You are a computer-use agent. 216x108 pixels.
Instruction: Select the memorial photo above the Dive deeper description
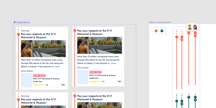coord(99,45)
